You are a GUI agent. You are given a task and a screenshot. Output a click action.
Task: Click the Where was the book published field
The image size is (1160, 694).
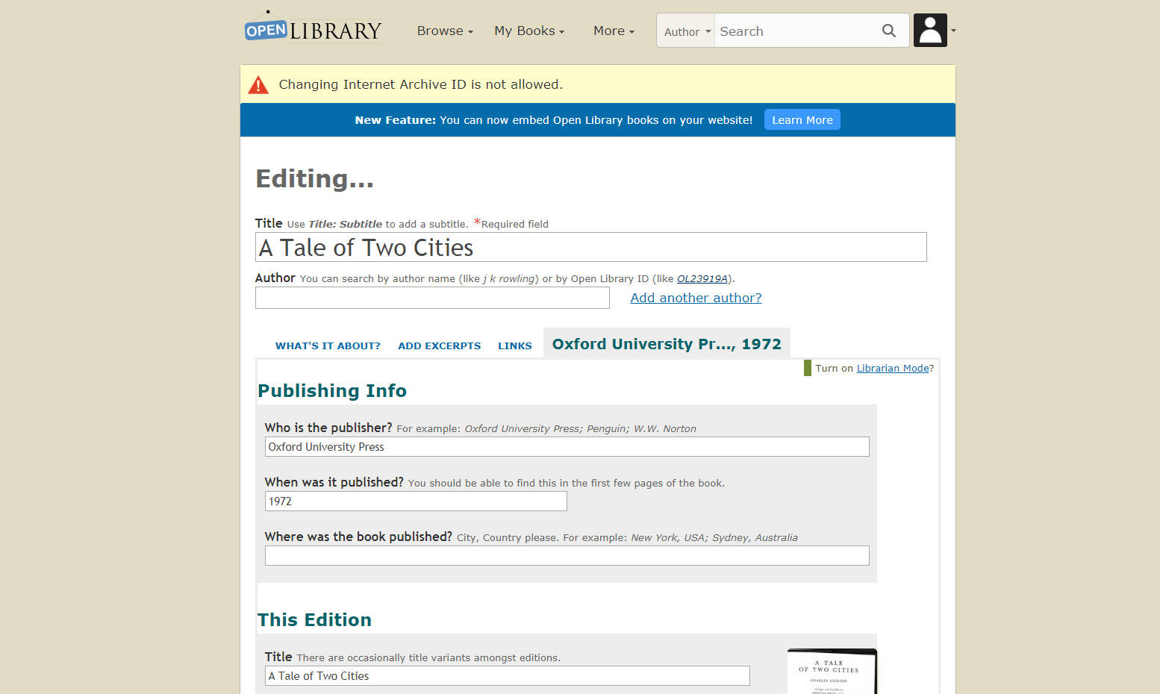(567, 556)
